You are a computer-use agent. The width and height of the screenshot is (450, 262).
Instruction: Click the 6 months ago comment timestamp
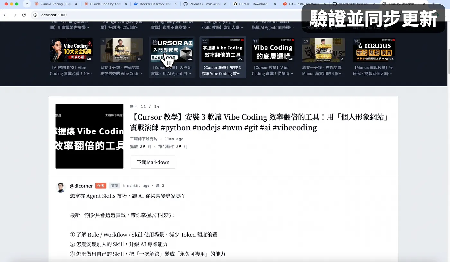[x=136, y=186]
